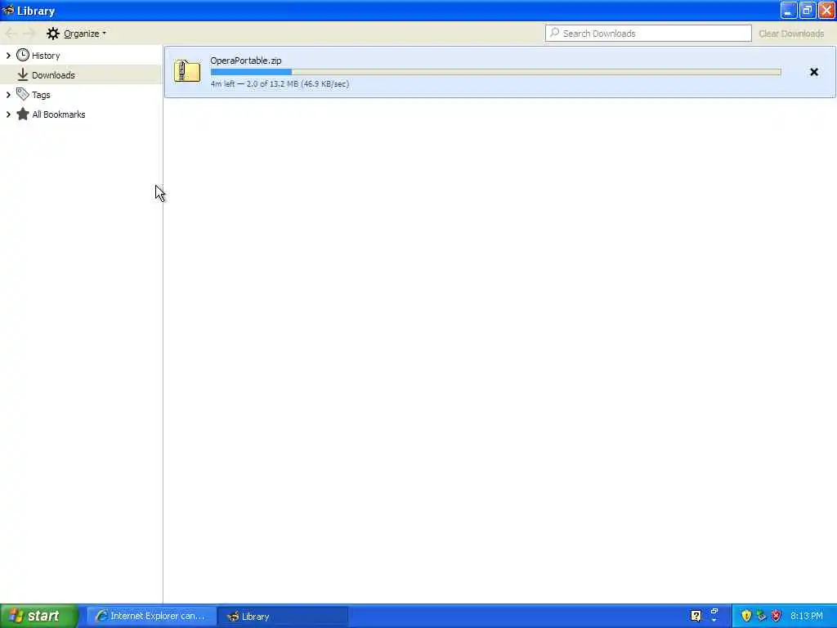Image resolution: width=837 pixels, height=628 pixels.
Task: Click the yellow security shield tray icon
Action: coord(745,616)
